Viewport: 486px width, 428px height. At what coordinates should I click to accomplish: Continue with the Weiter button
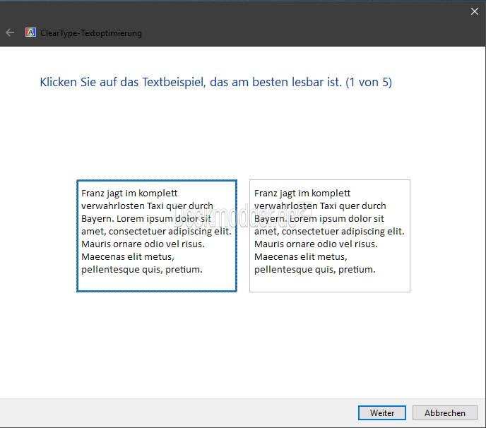pyautogui.click(x=382, y=412)
